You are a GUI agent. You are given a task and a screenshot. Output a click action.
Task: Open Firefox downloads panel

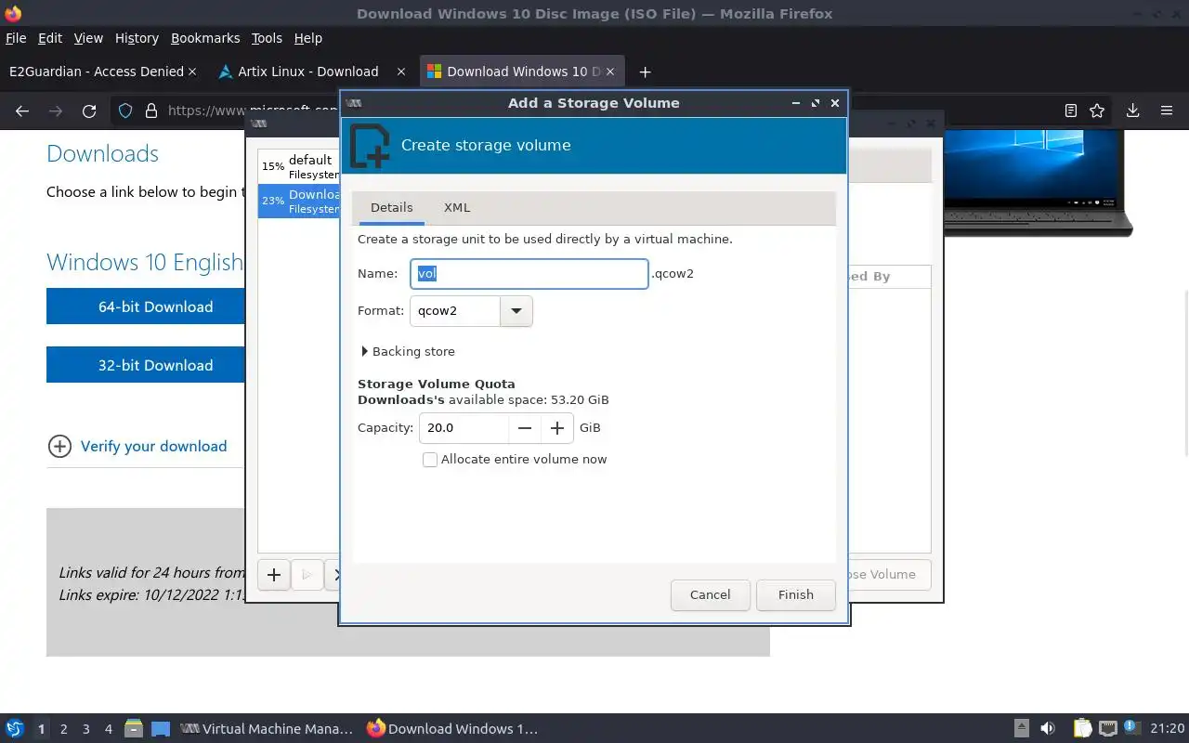point(1132,111)
